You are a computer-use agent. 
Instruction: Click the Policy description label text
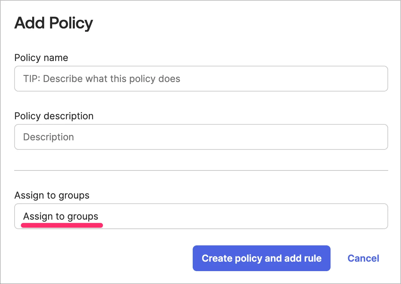(54, 116)
